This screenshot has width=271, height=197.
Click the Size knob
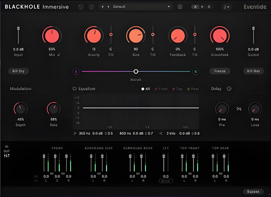click(x=136, y=36)
